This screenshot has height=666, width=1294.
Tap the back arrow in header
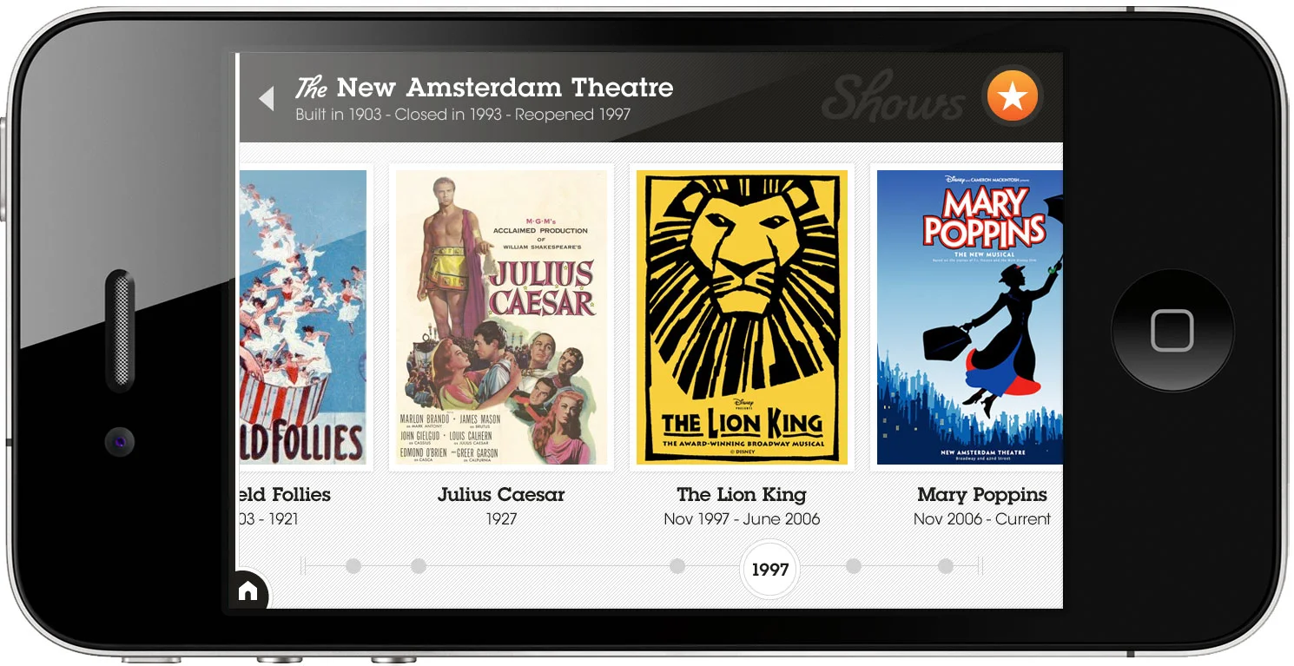[x=267, y=98]
